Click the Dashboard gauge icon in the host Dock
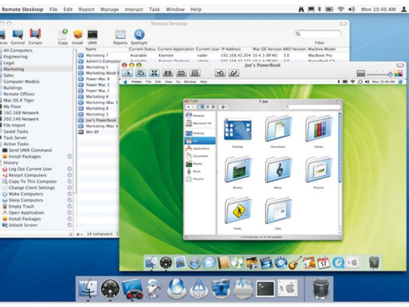The width and height of the screenshot is (409, 307). 110,289
